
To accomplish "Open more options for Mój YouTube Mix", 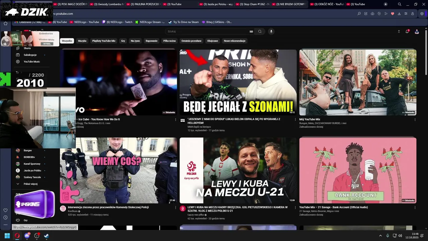I will (x=415, y=119).
